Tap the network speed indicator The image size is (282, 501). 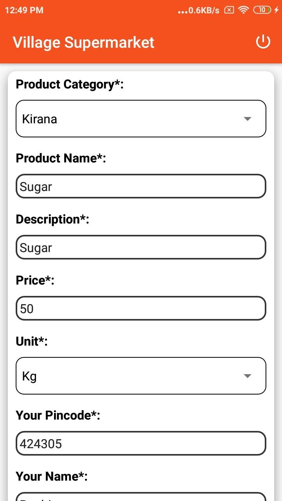coord(199,11)
